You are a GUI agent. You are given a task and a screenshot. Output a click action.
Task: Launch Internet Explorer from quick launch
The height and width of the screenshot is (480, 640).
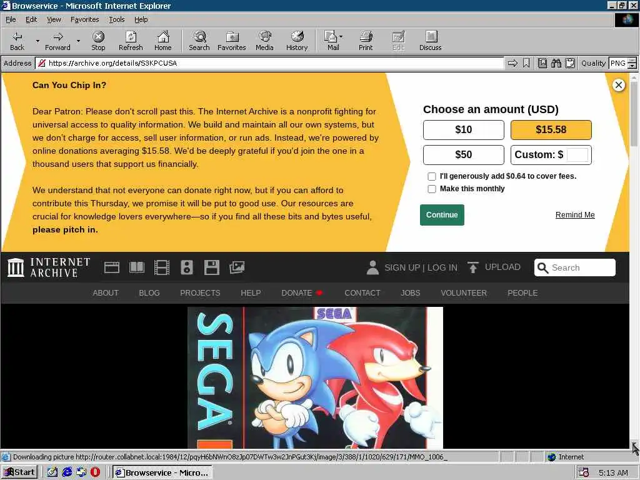pos(67,472)
